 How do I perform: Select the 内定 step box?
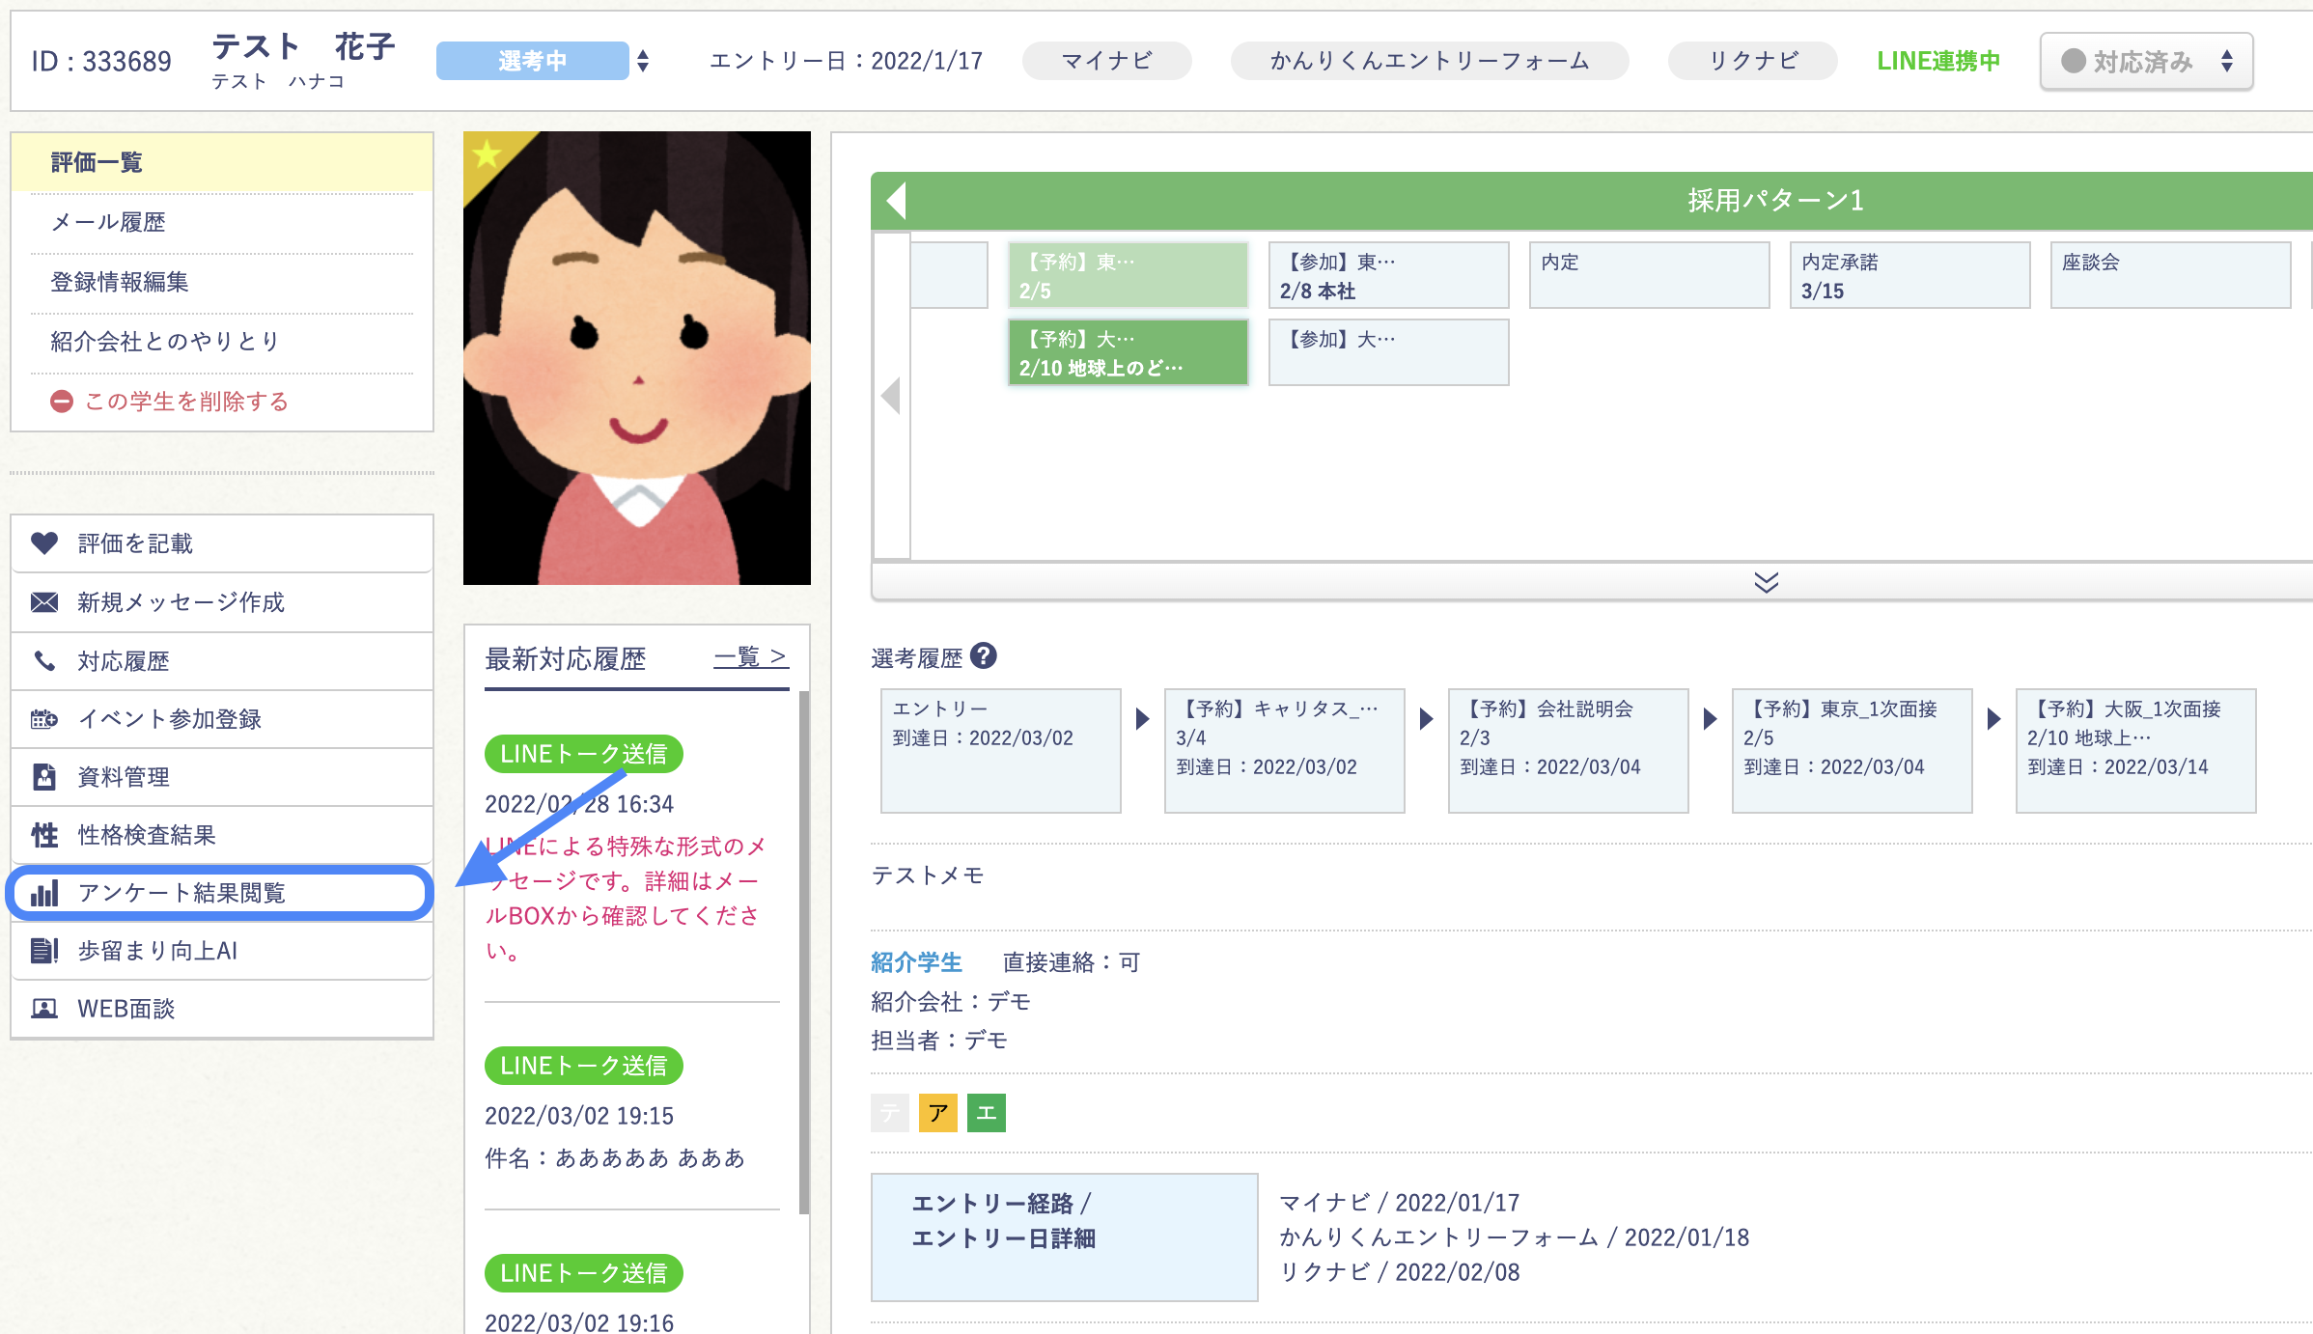pyautogui.click(x=1649, y=275)
